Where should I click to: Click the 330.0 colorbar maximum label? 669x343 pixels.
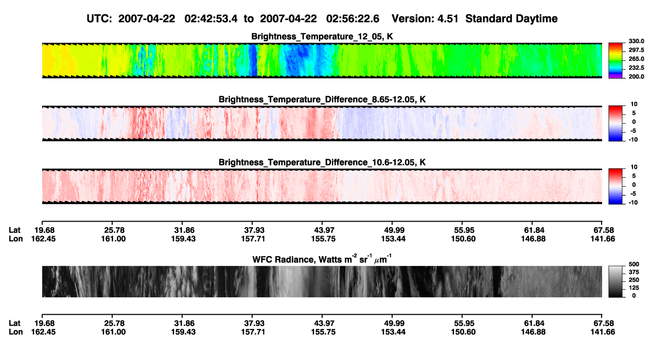[636, 41]
